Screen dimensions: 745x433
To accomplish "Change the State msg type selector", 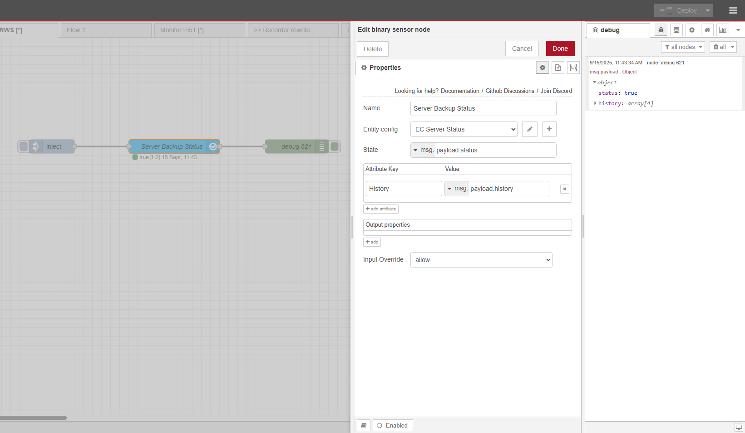I will 423,150.
